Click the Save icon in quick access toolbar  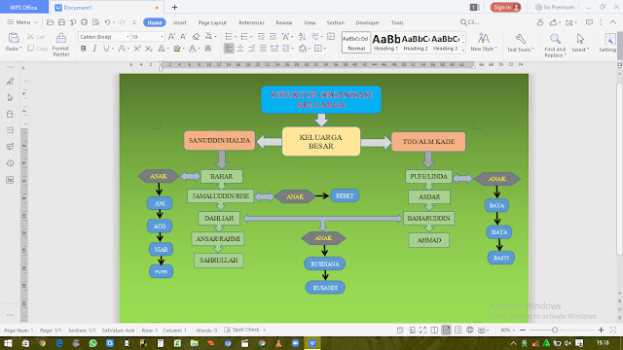pyautogui.click(x=61, y=22)
